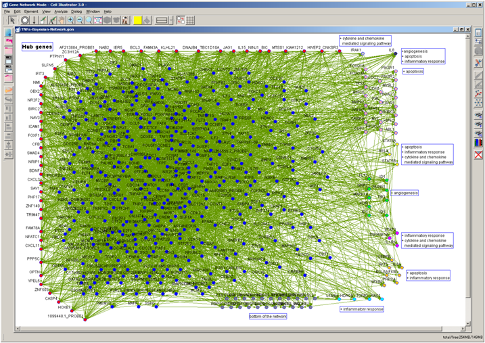Open the Analyze menu
485x343 pixels.
(60, 12)
